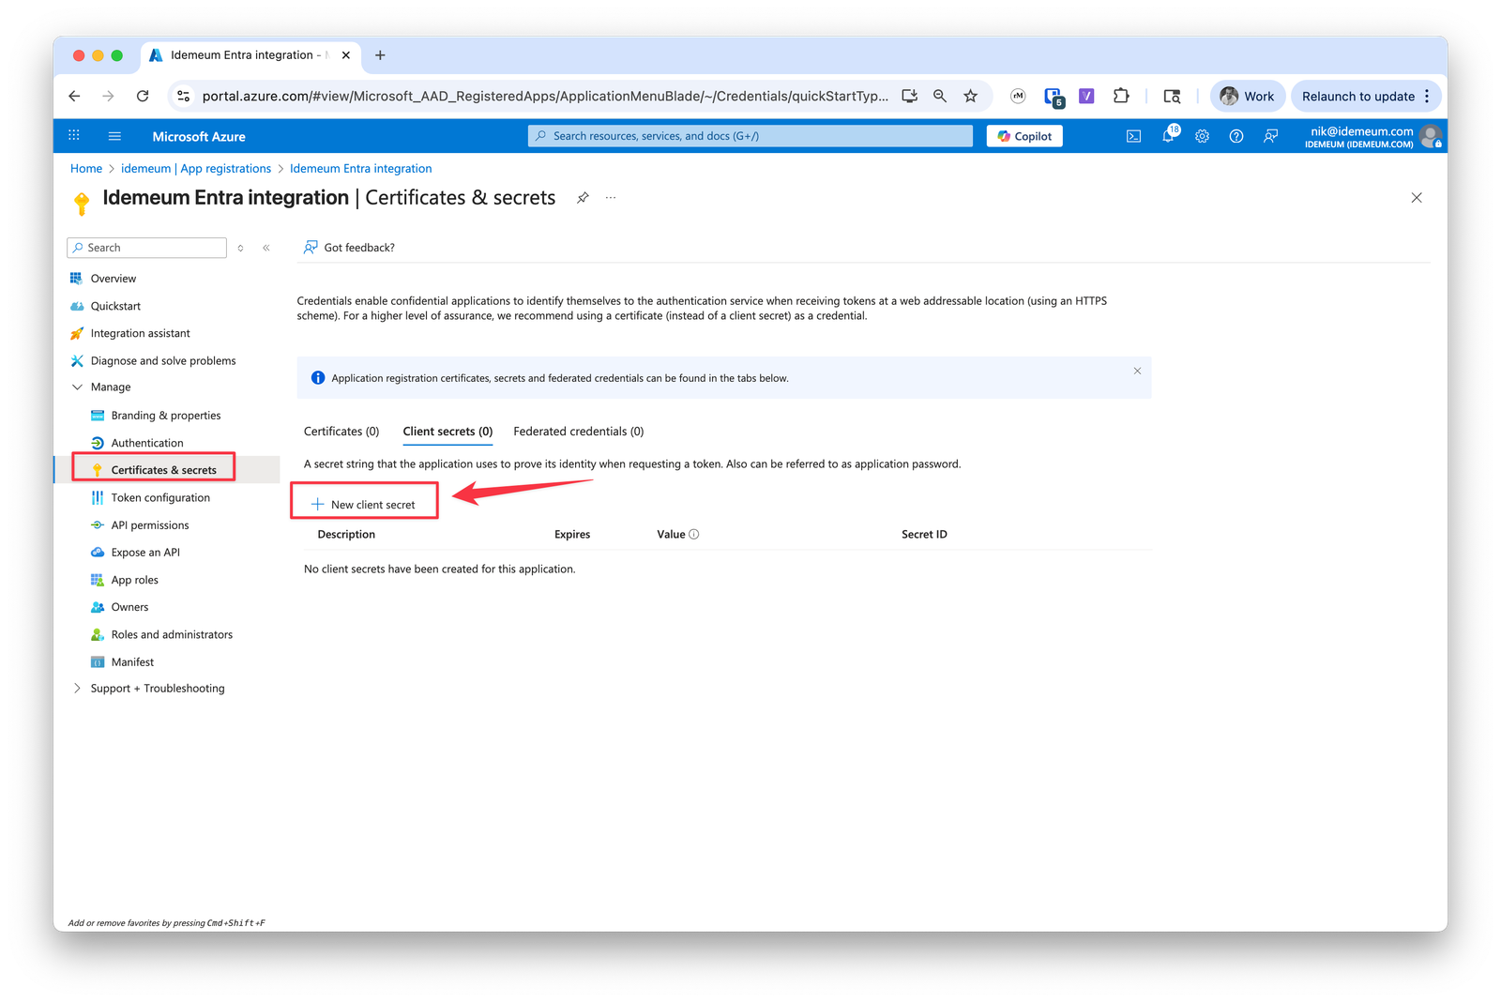Open the help question mark icon
Viewport: 1501px width, 1002px height.
point(1236,136)
